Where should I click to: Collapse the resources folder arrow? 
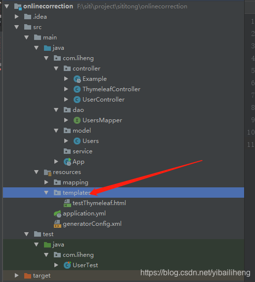36,172
